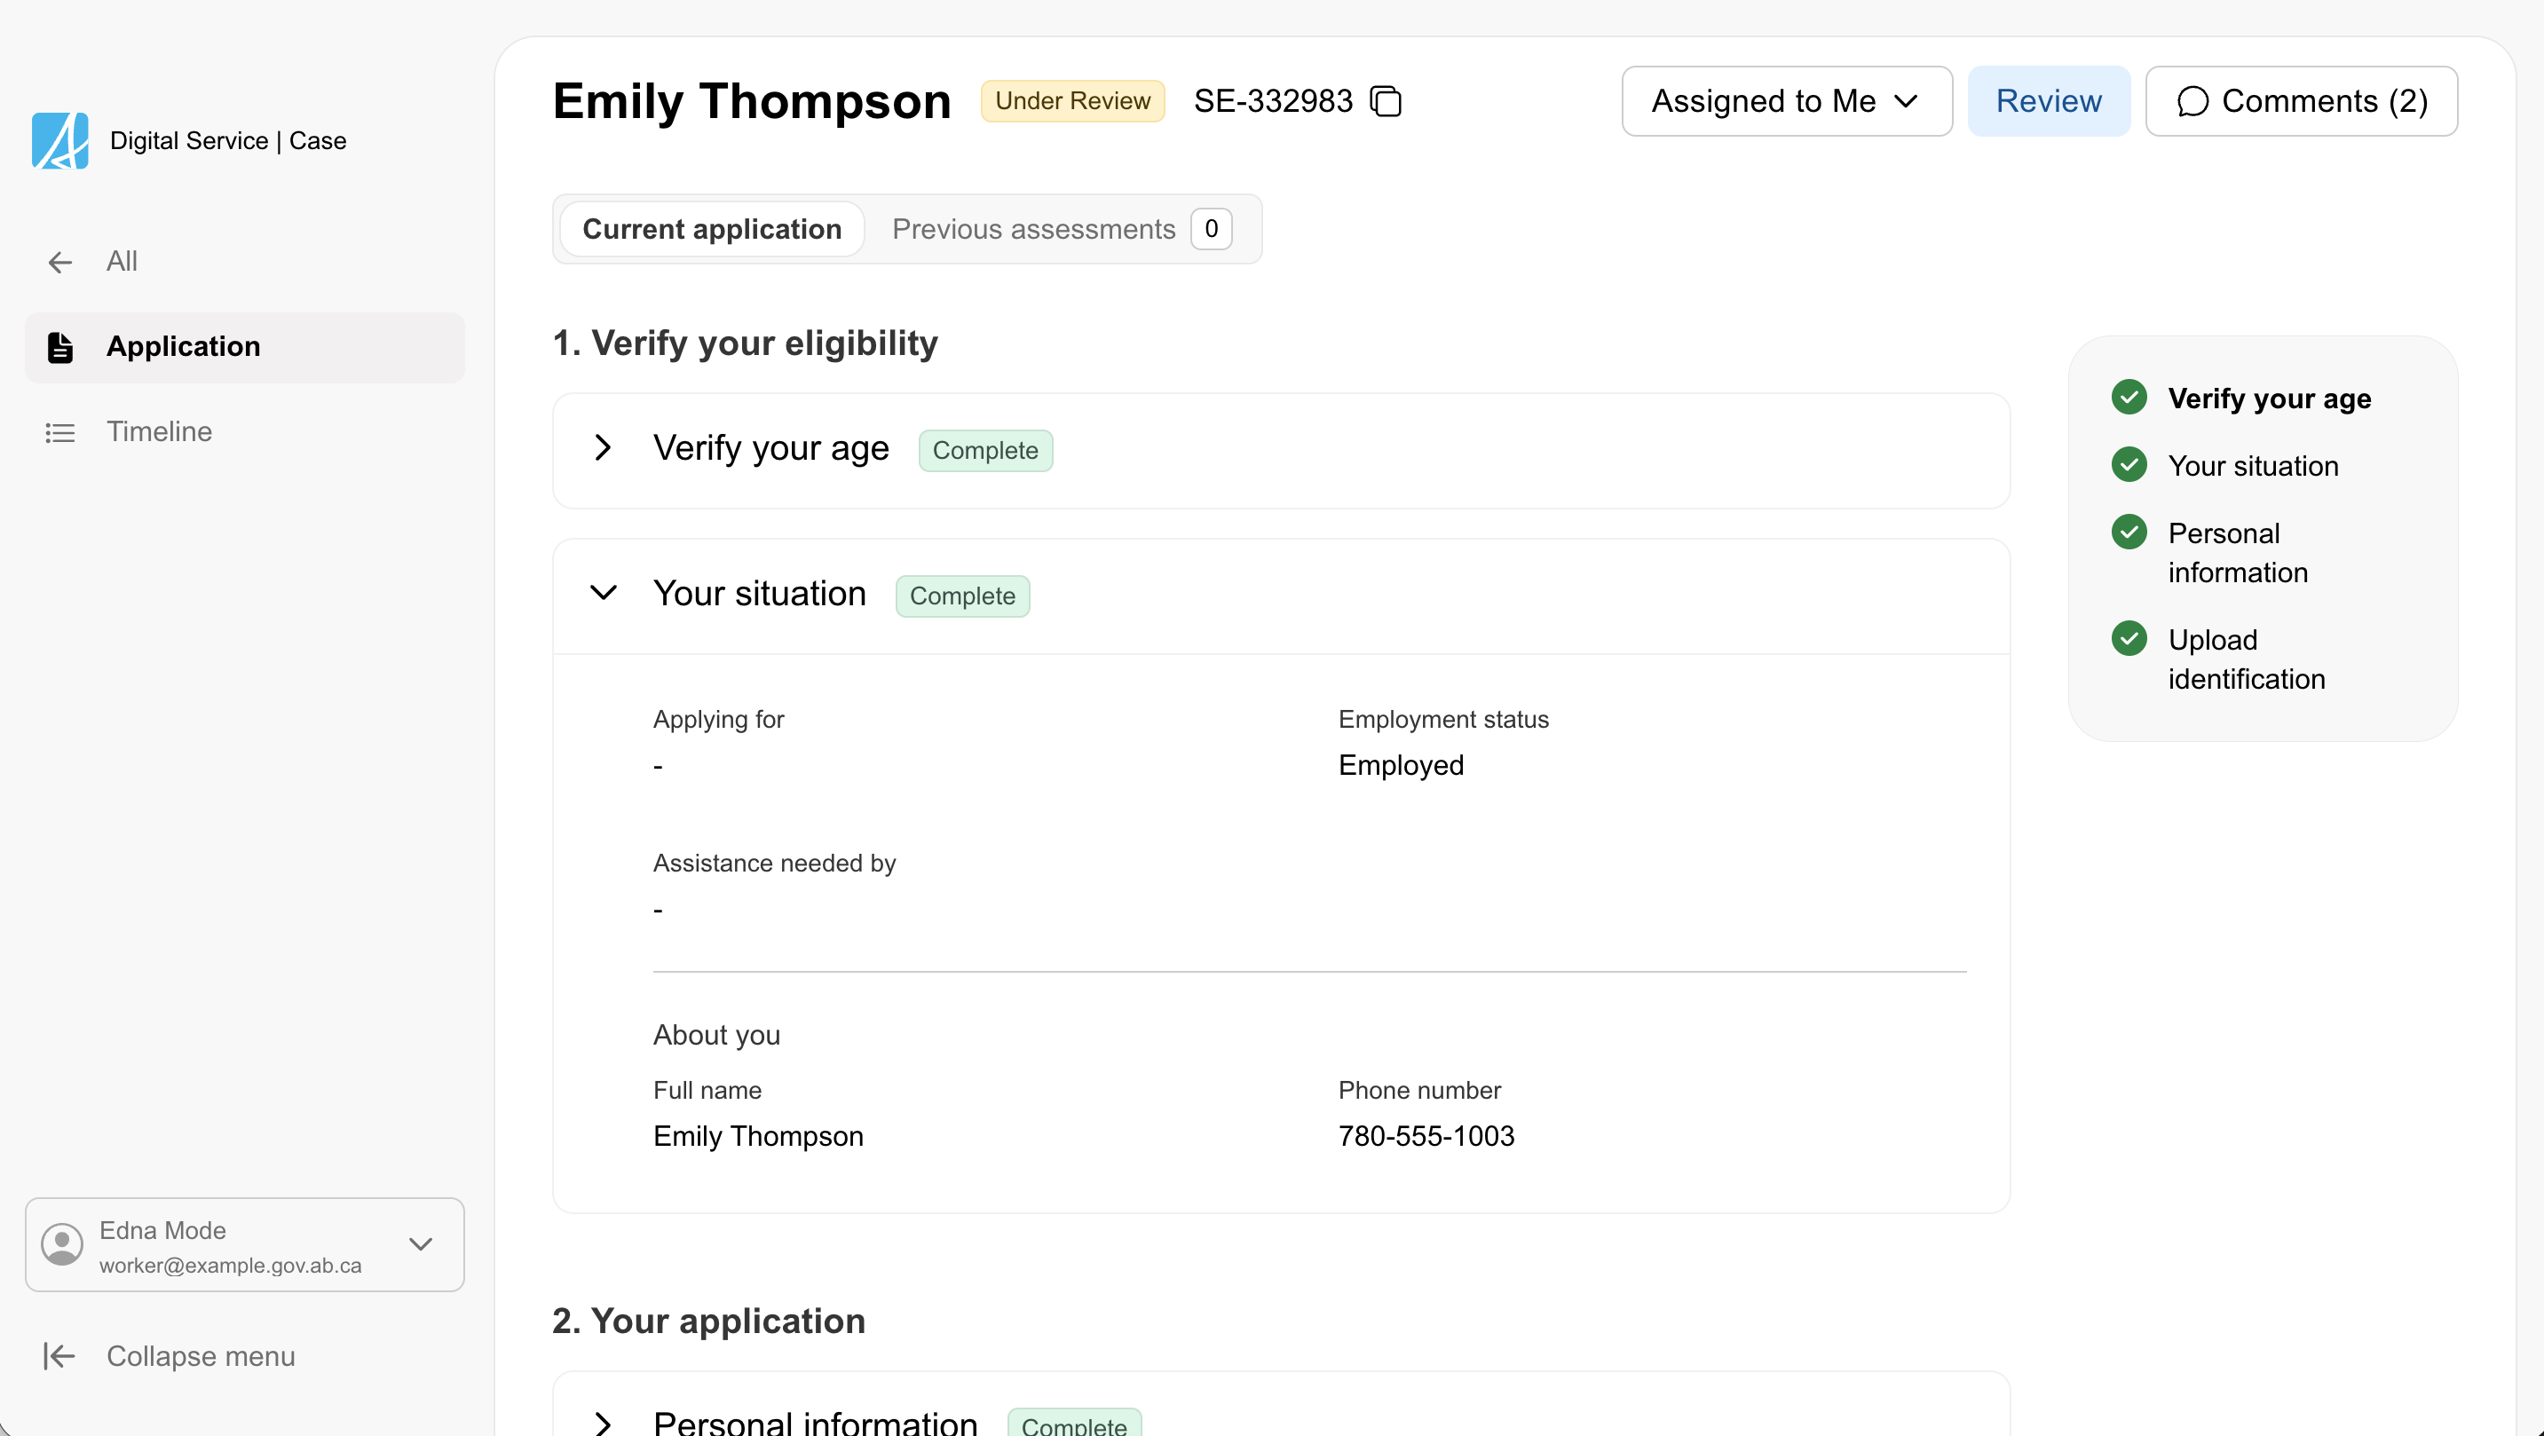Select the Current application tab

[x=711, y=228]
